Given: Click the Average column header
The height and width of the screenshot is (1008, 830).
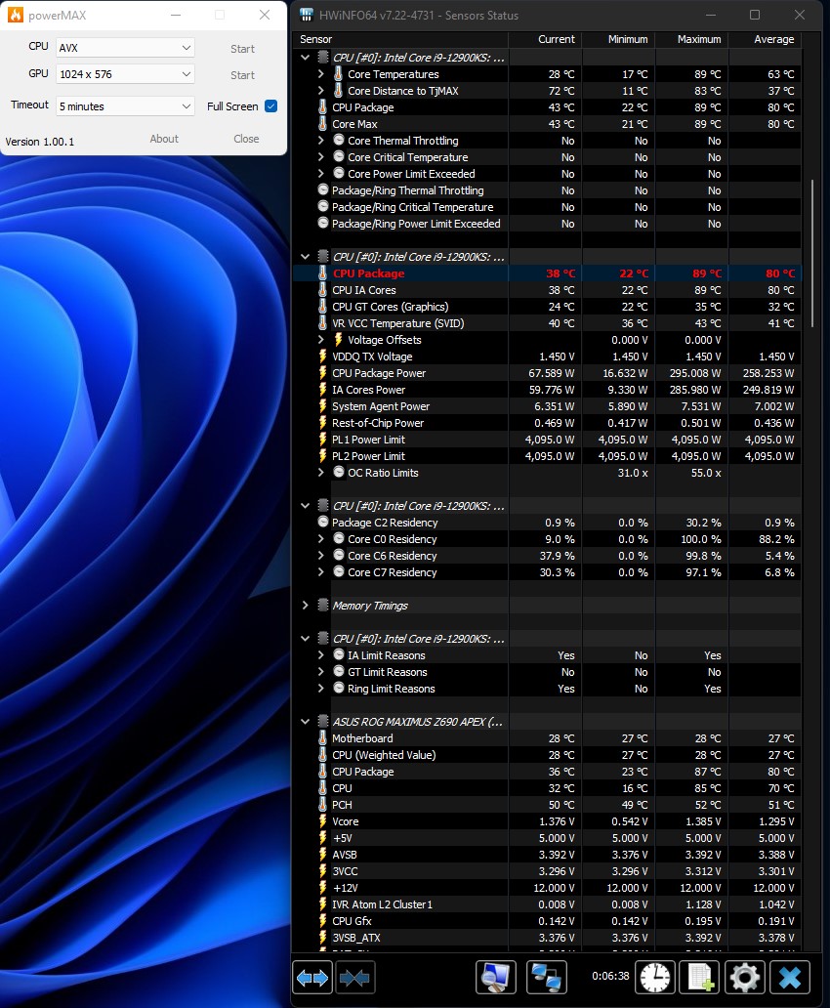Looking at the screenshot, I should (766, 39).
